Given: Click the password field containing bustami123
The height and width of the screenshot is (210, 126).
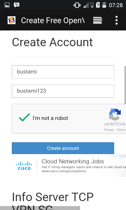Looking at the screenshot, I should click(63, 91).
